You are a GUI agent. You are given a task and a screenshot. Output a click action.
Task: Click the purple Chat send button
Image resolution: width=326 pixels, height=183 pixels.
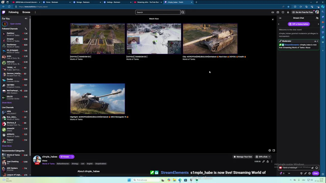316,173
